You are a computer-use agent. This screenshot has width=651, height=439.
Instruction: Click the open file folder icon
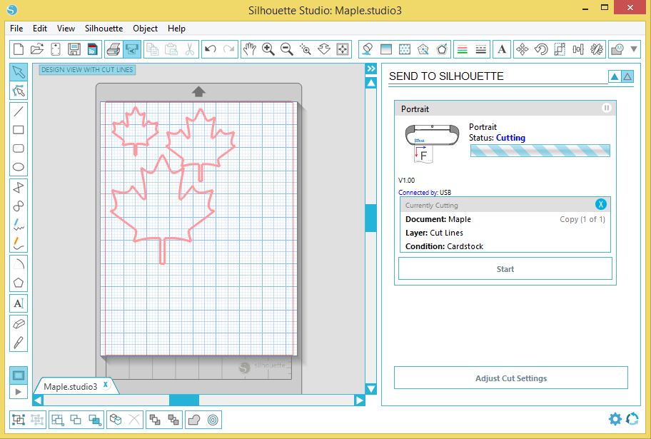tap(37, 49)
